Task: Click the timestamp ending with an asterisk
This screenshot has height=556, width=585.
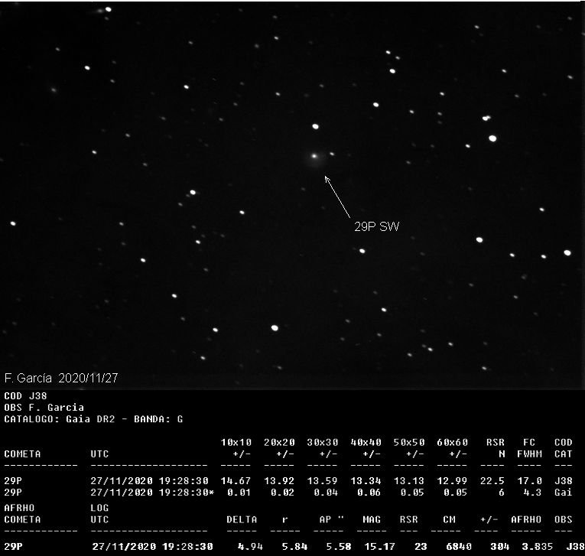Action: (x=153, y=493)
